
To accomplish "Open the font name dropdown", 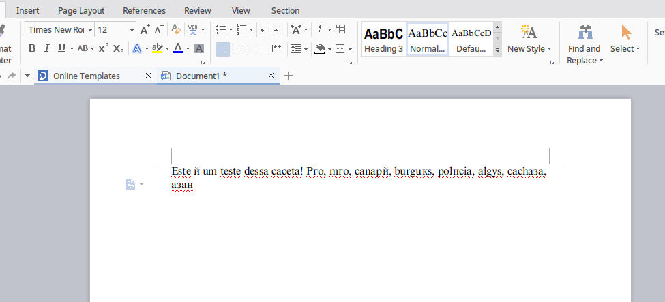I will 90,30.
